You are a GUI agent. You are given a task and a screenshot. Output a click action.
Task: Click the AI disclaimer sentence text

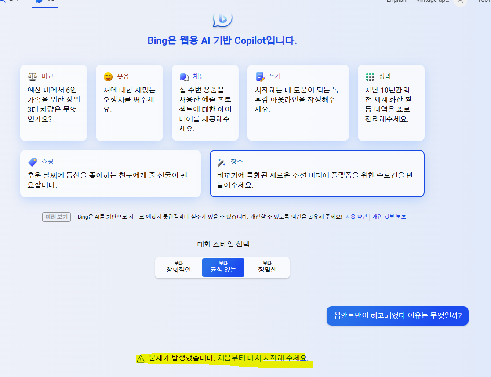[210, 217]
